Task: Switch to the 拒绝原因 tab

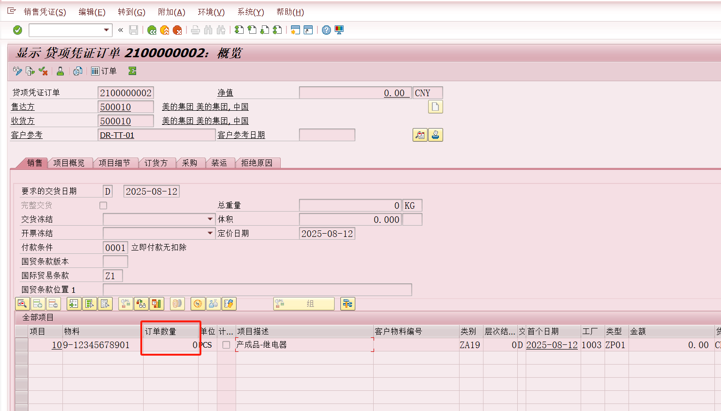Action: pos(257,163)
